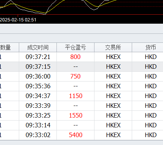The width and height of the screenshot is (163, 145).
Task: Click the -- profit cell at 09:35:36
Action: click(x=76, y=86)
